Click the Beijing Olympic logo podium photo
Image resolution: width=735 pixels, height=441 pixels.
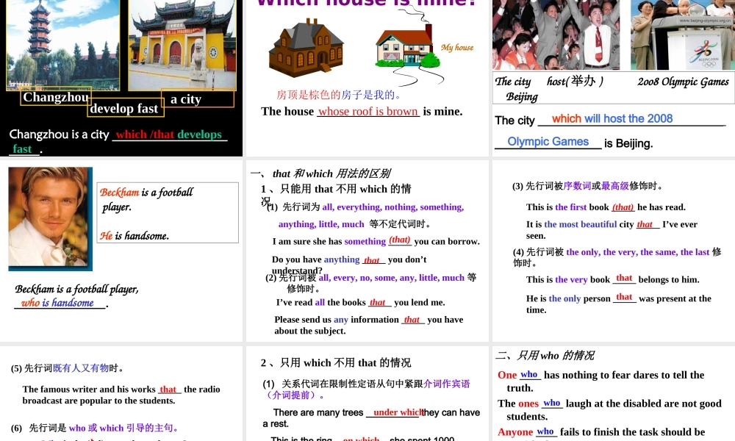(x=683, y=35)
